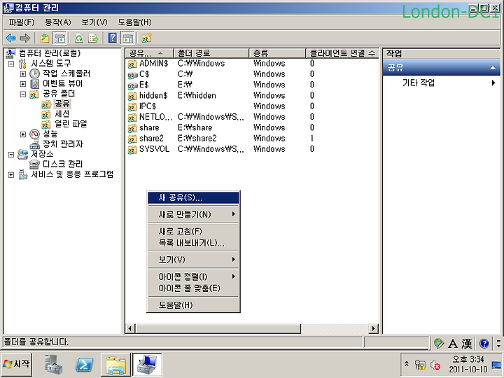Click the 'share' row name text

[149, 128]
